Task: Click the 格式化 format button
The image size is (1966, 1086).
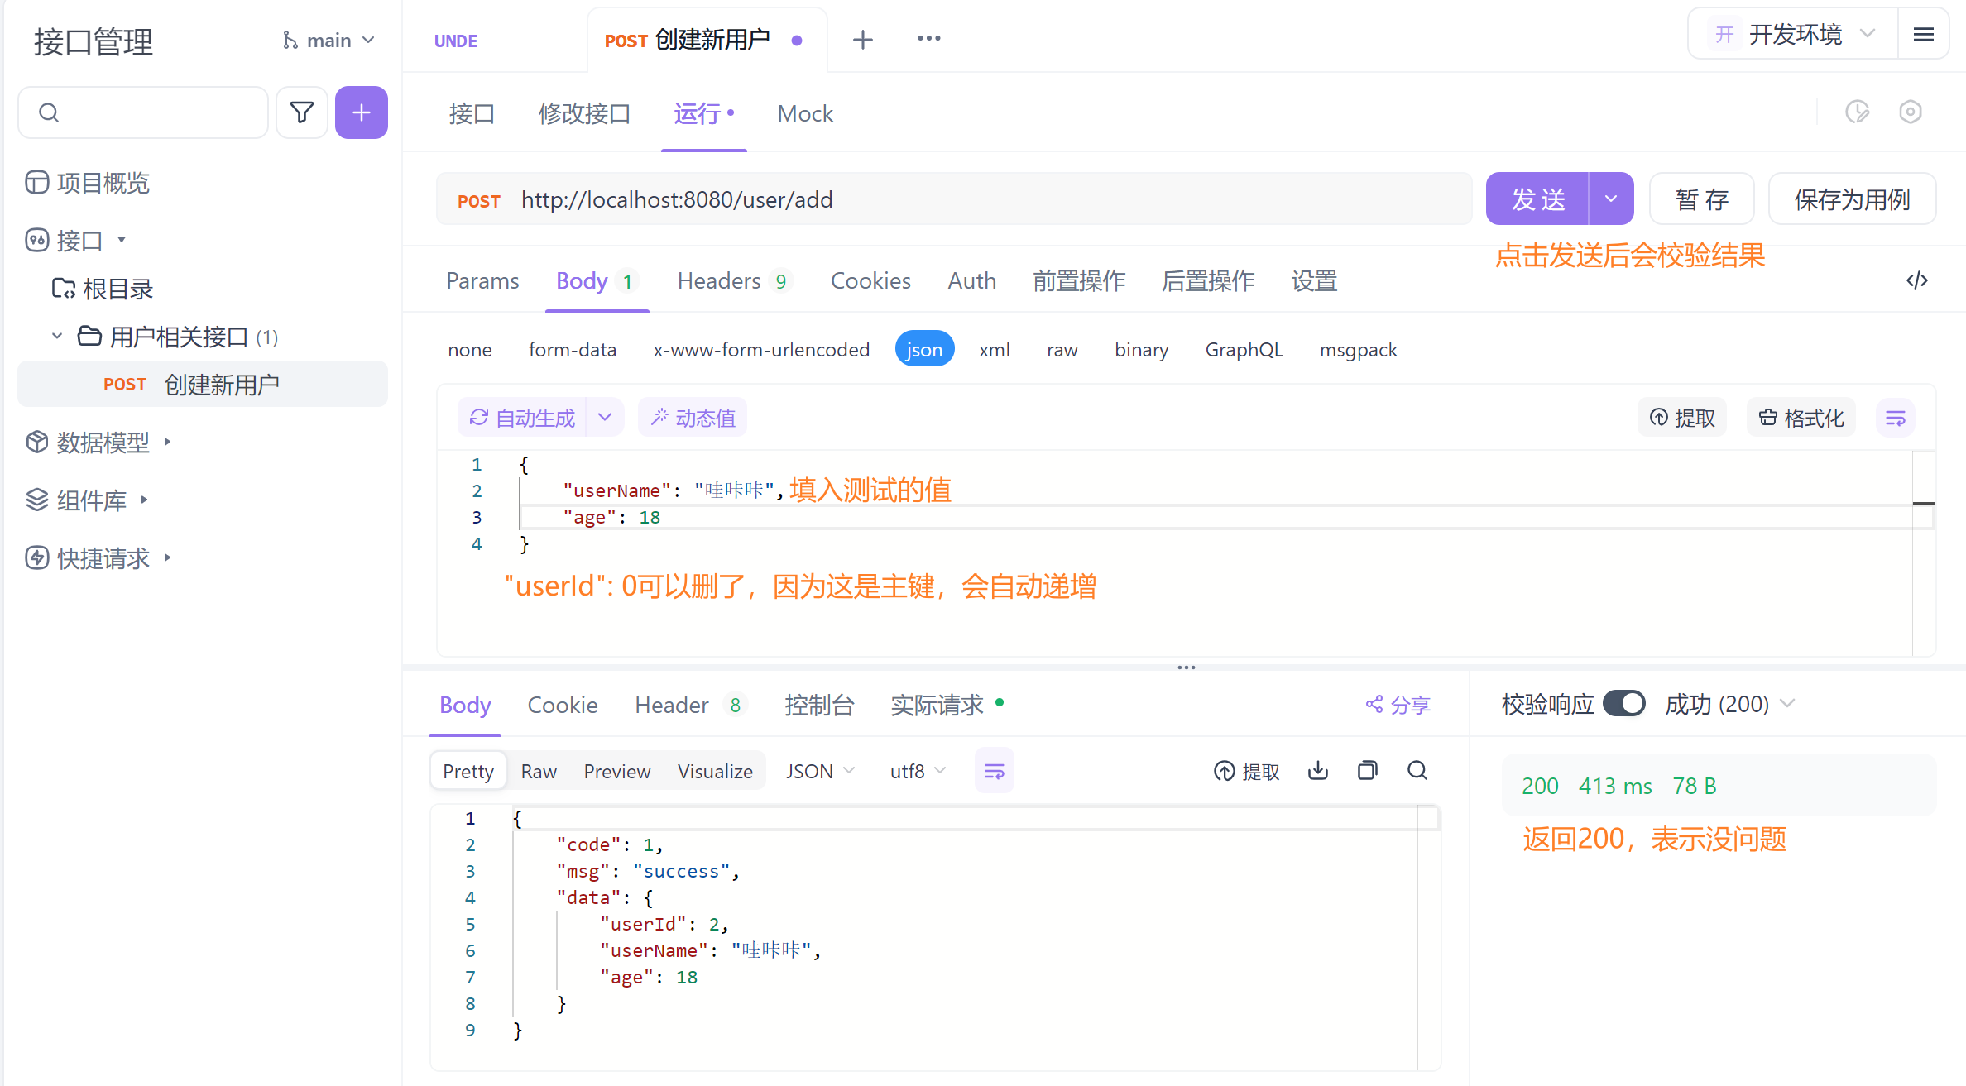Action: coord(1801,418)
